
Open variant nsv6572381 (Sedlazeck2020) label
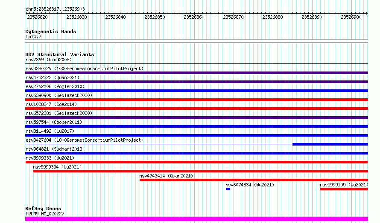59,113
